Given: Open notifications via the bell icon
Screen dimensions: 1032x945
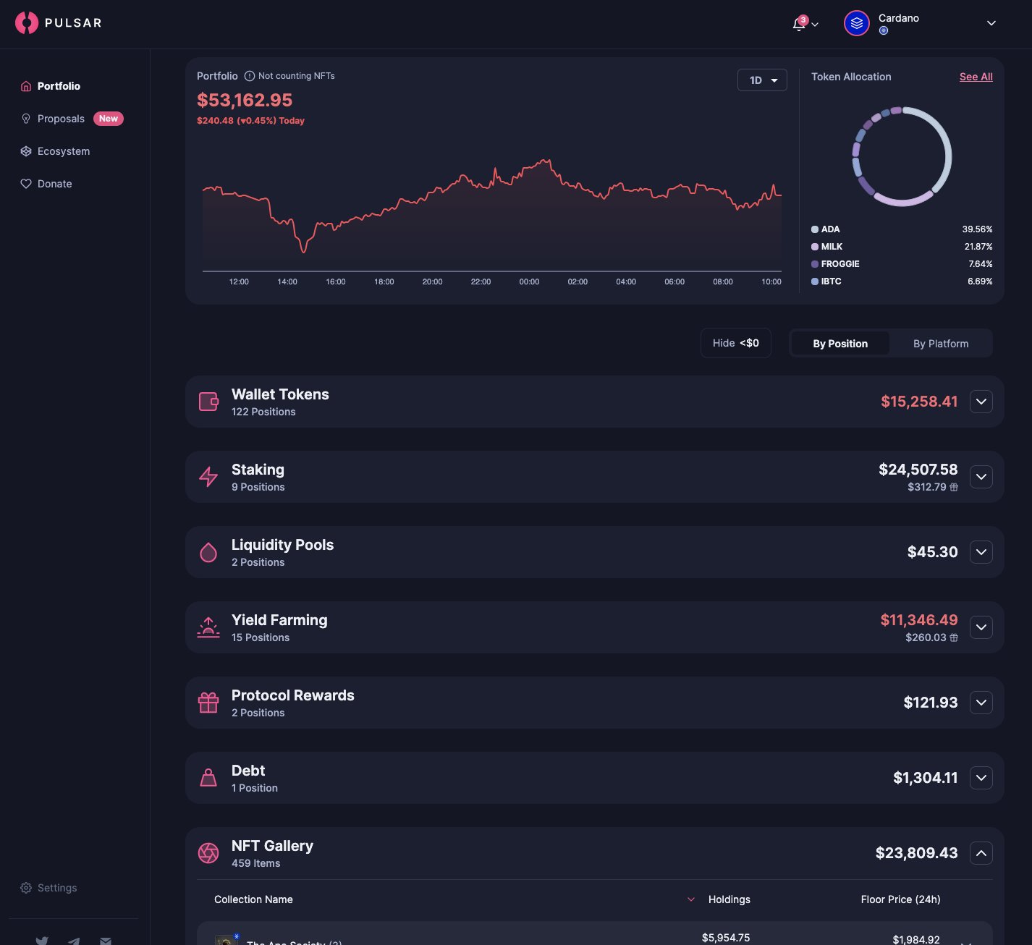Looking at the screenshot, I should tap(798, 23).
